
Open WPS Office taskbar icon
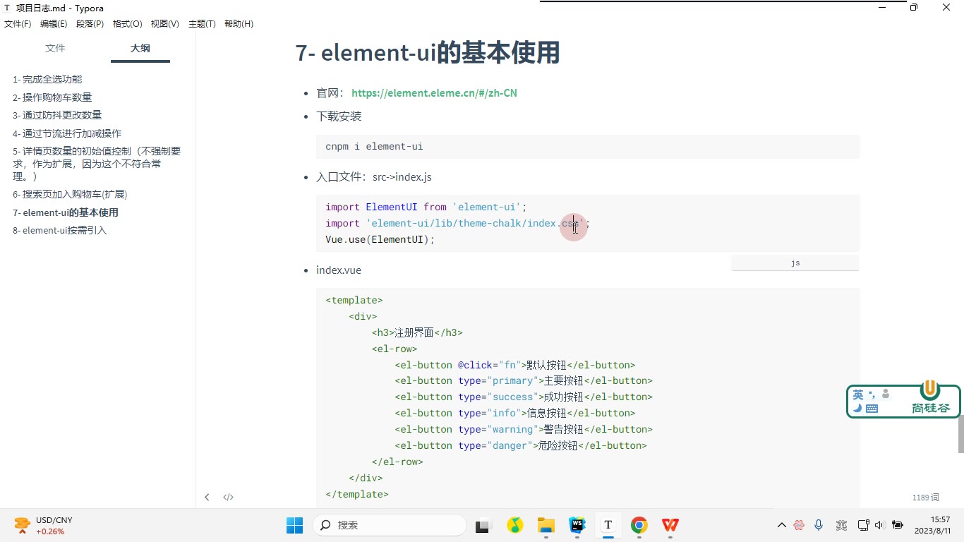(670, 525)
